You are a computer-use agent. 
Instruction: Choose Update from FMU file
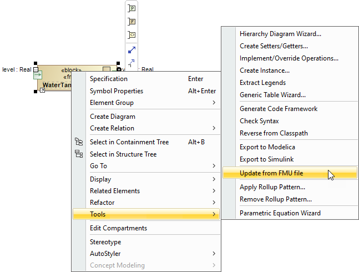pos(271,174)
